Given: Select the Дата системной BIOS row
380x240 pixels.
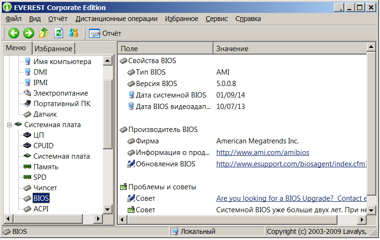Looking at the screenshot, I should pyautogui.click(x=242, y=95).
